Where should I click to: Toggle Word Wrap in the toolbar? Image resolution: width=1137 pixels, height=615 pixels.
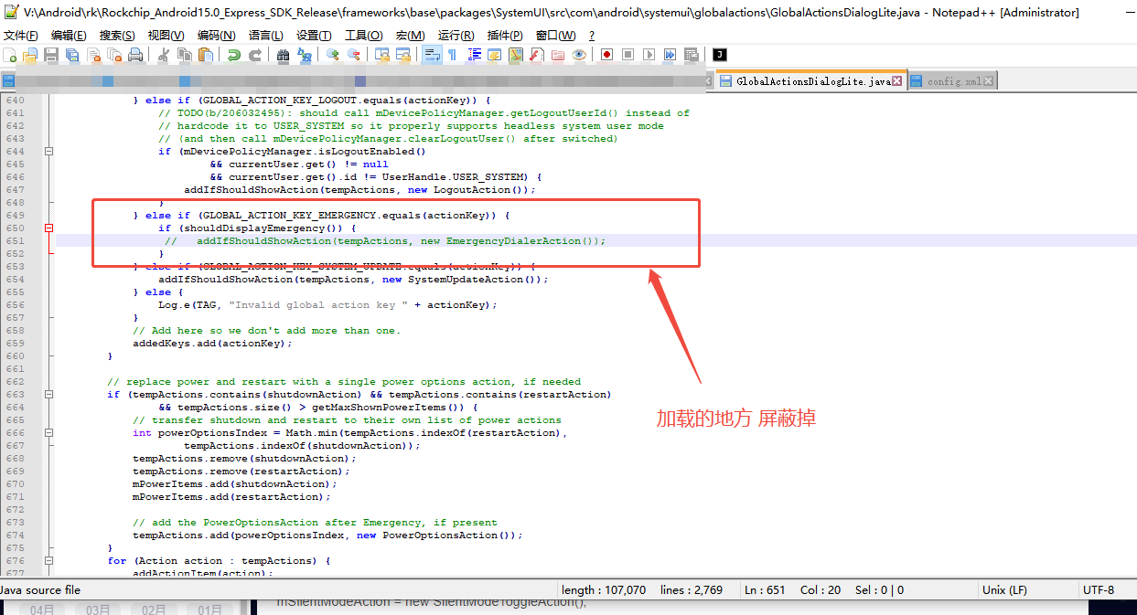coord(432,55)
